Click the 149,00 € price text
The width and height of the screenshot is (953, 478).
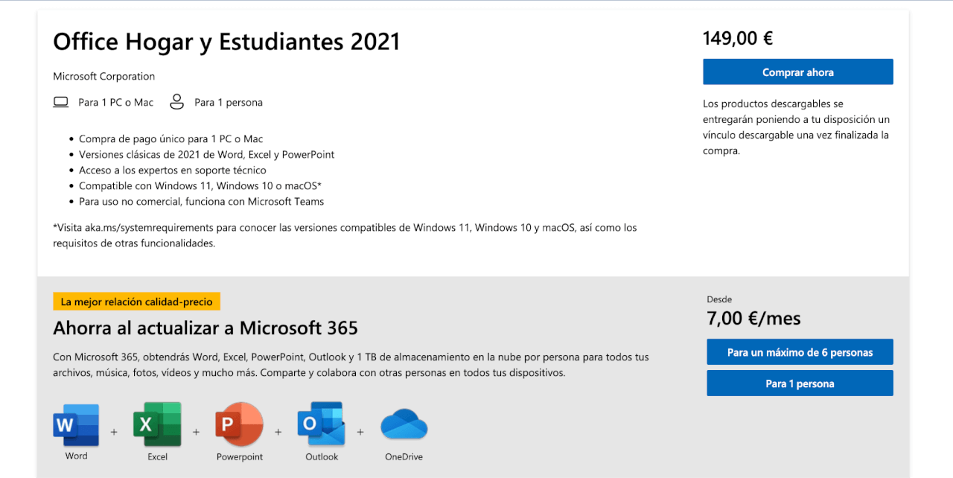(x=738, y=37)
